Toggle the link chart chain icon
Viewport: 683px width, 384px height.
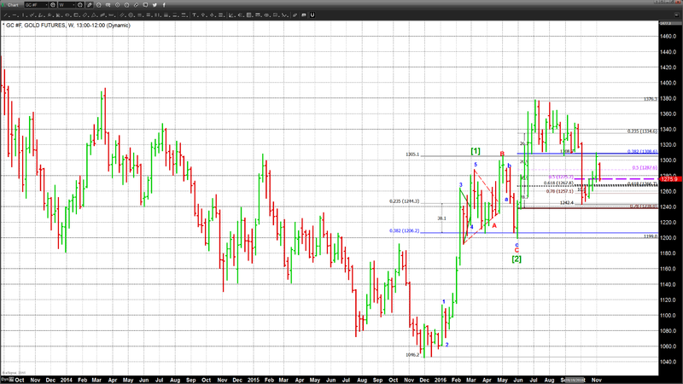pos(136,5)
